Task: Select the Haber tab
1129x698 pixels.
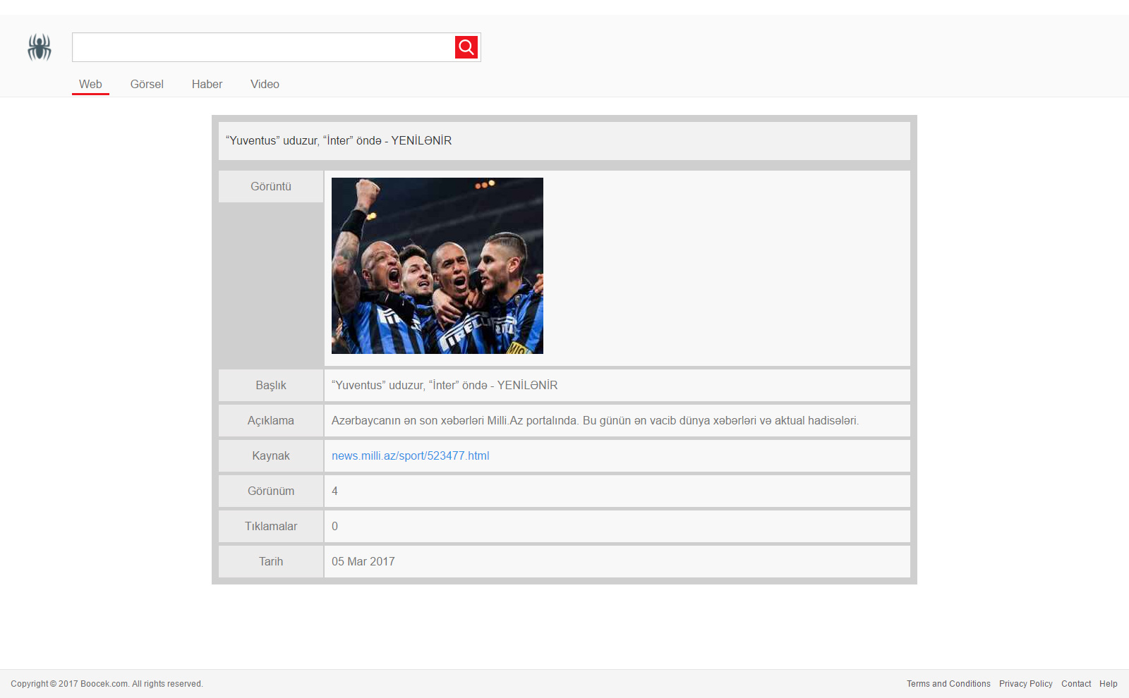Action: 207,84
